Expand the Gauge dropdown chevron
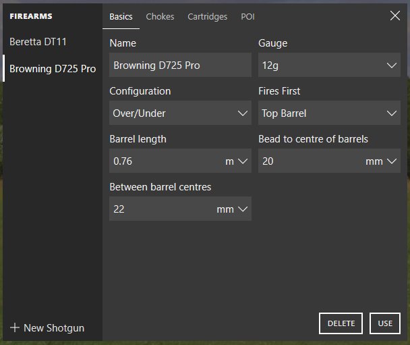The width and height of the screenshot is (410, 345). click(392, 65)
